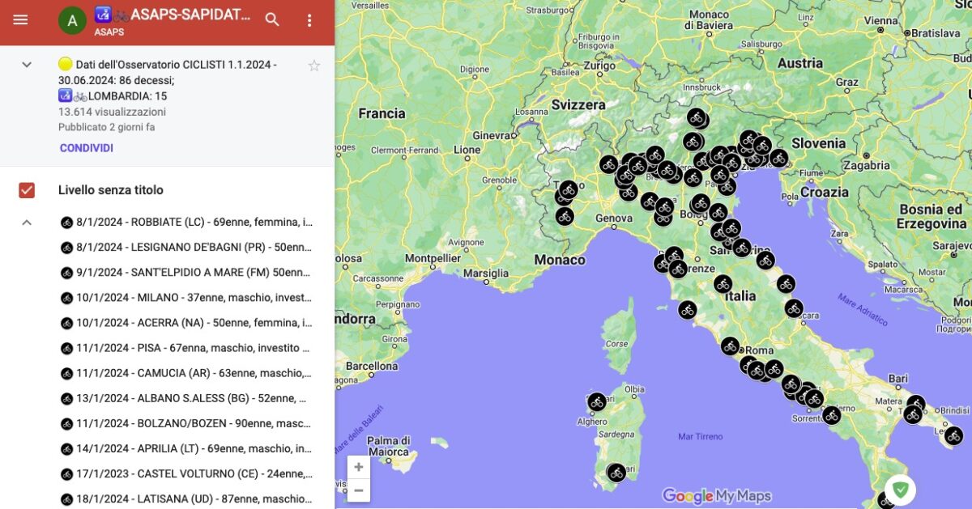Select the Livello senza titolo layer title
This screenshot has height=509, width=972.
(113, 189)
